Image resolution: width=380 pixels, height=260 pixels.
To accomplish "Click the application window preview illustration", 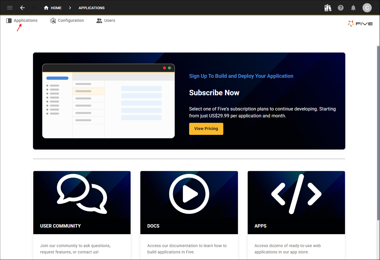I will [108, 101].
